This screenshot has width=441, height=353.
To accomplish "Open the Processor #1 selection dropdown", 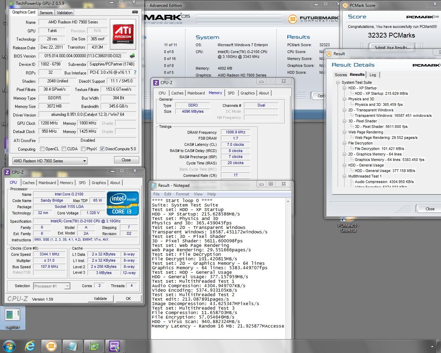I will point(52,286).
